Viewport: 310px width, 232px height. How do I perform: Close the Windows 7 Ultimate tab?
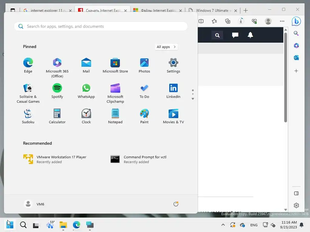coord(236,11)
